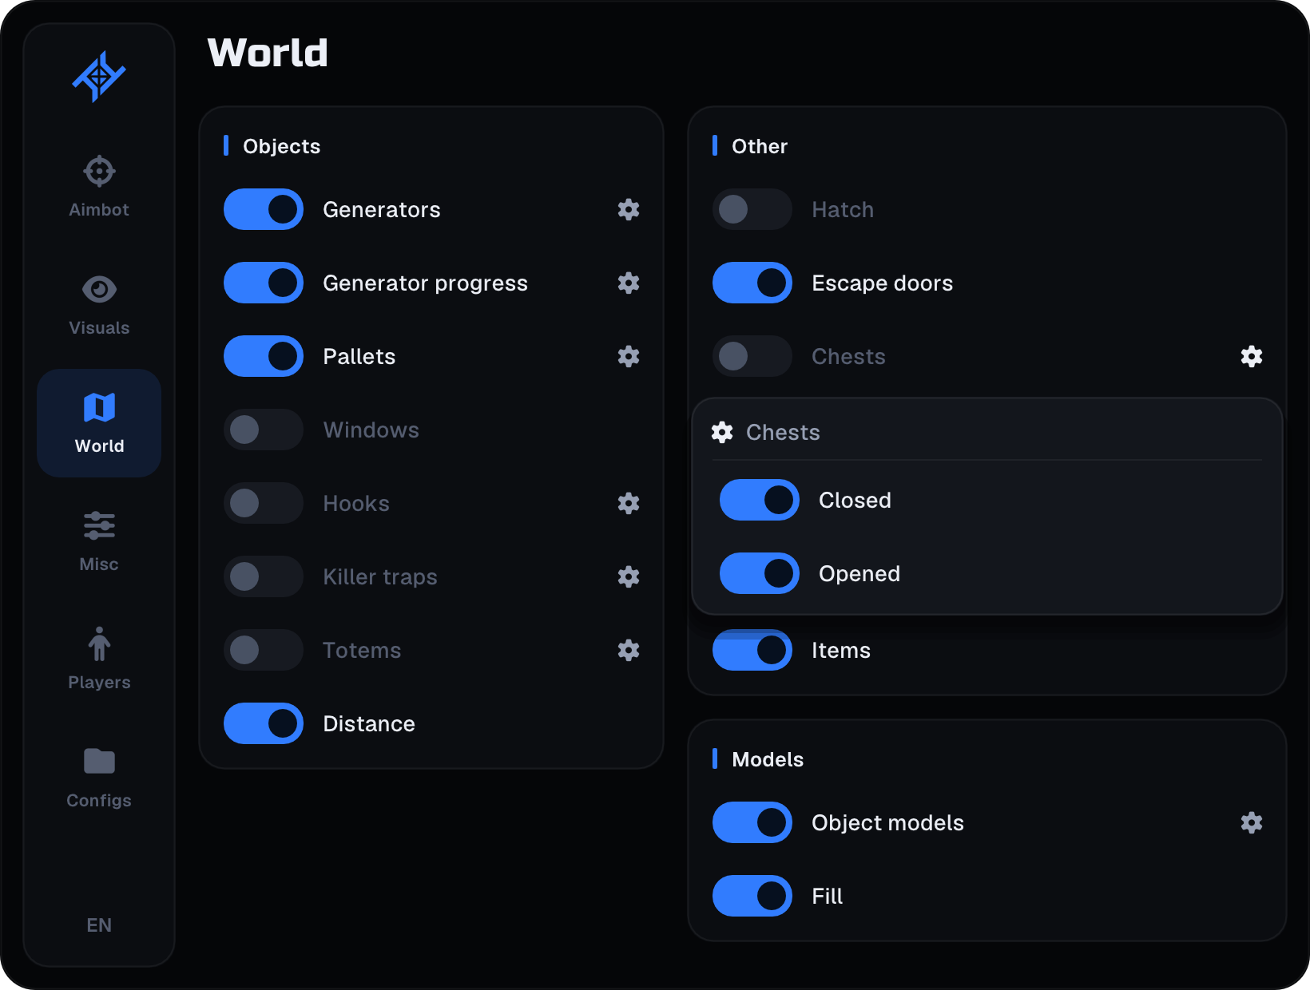The height and width of the screenshot is (990, 1310).
Task: Disable the Fill toggle under Models
Action: coord(752,896)
